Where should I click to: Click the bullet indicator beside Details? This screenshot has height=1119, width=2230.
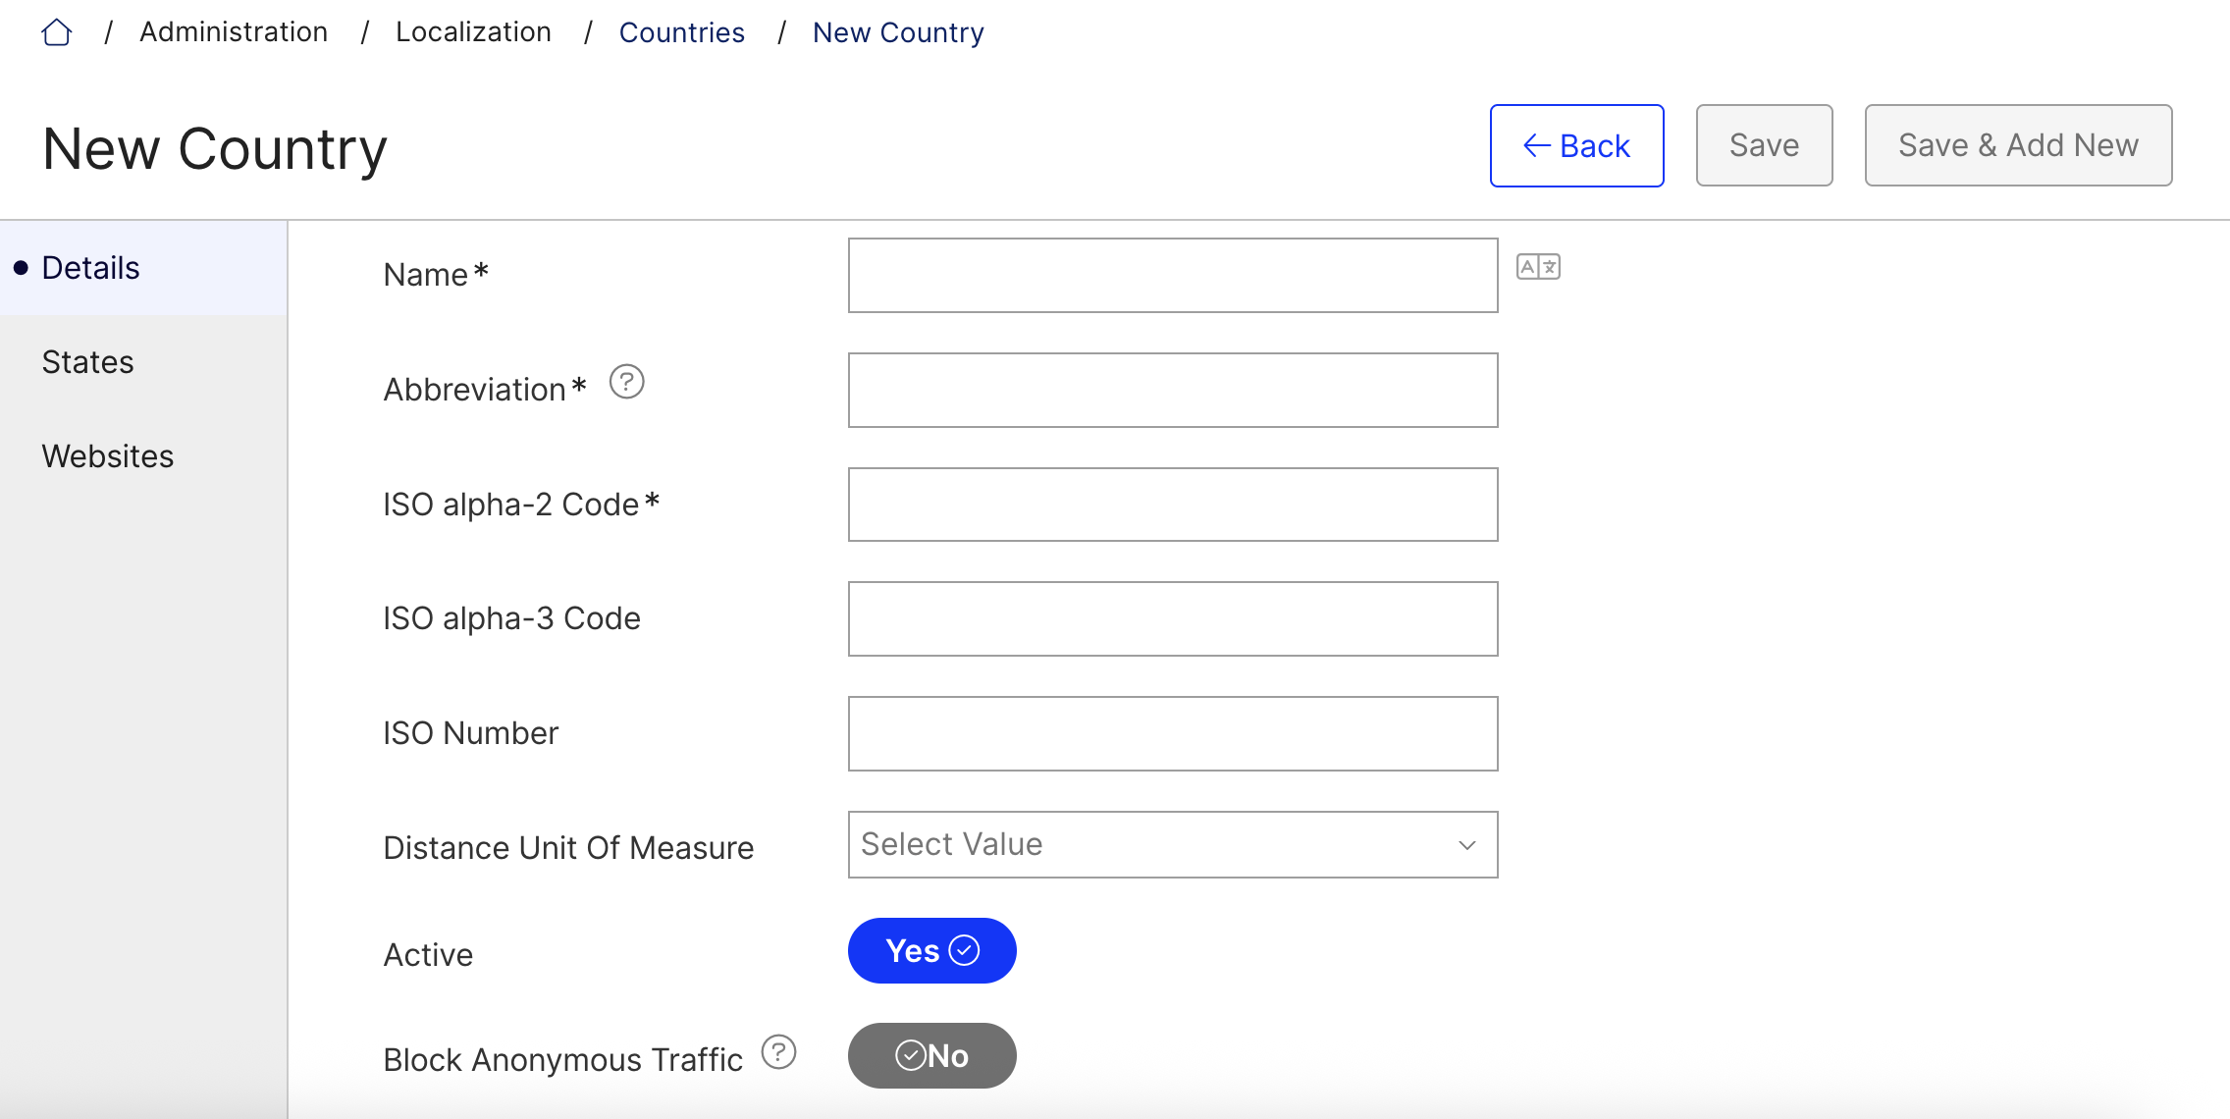click(x=21, y=266)
